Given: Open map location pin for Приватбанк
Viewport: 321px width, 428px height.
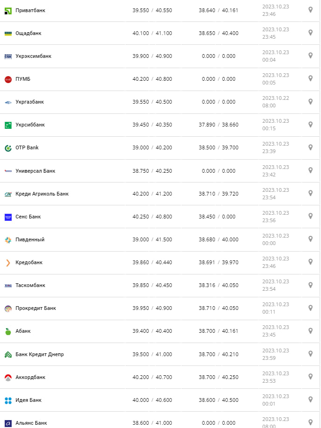Looking at the screenshot, I should click(310, 10).
